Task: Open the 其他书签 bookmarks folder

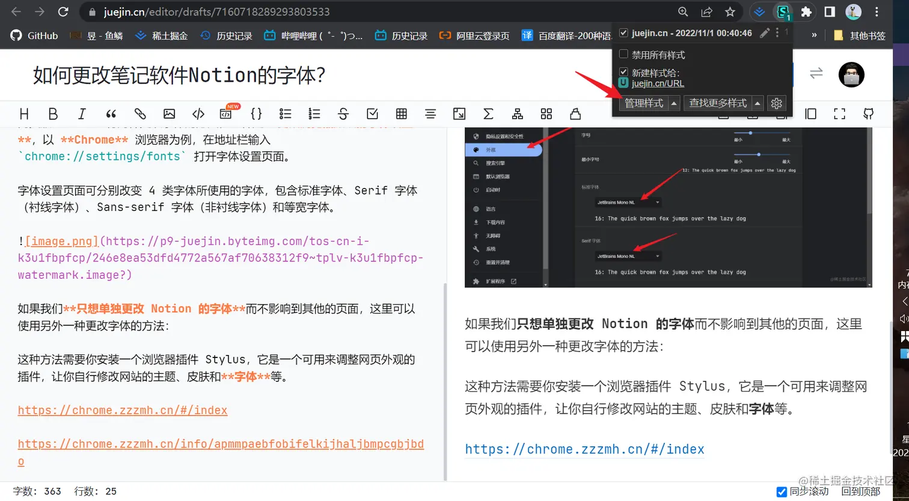Action: tap(860, 35)
